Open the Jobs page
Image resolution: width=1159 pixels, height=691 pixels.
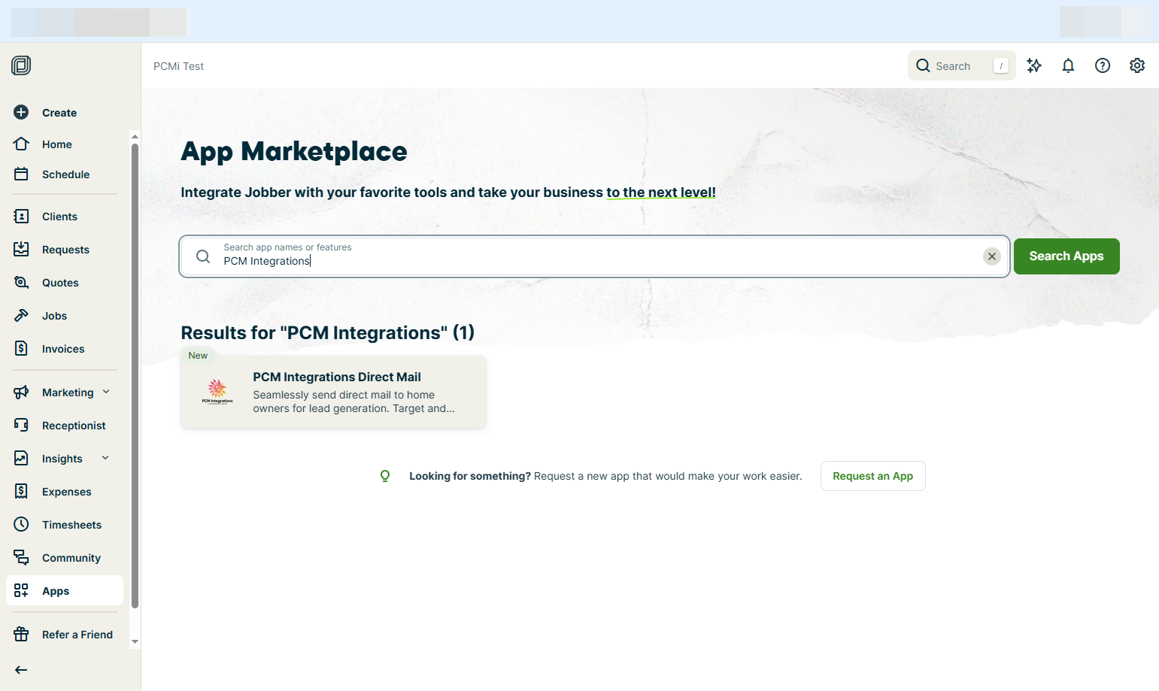65,316
